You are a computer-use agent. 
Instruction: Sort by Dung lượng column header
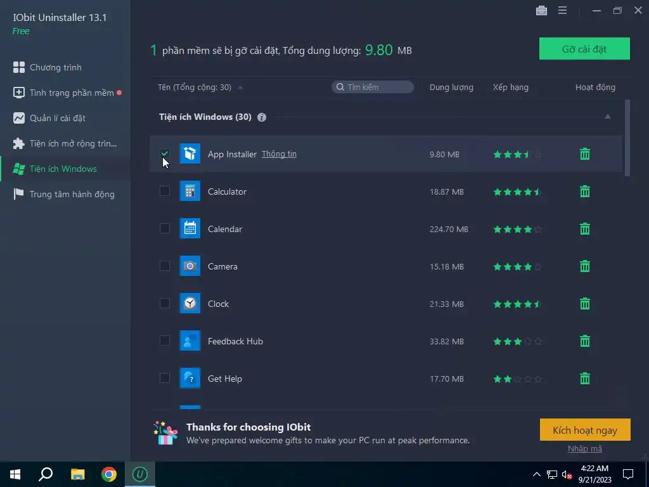tap(451, 88)
